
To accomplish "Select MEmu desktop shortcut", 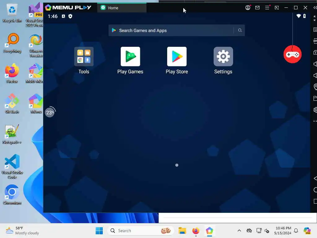I will click(x=36, y=104).
